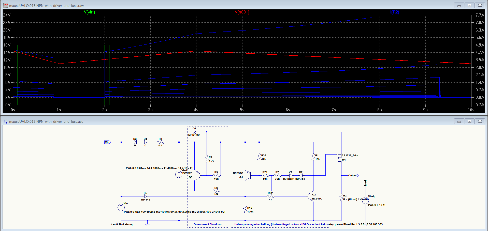Select load resistor R2 symbol

tap(341, 197)
